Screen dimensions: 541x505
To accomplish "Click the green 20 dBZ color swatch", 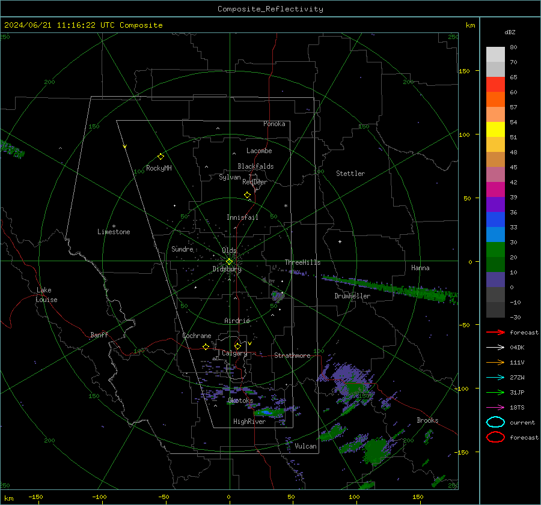I will [x=495, y=249].
